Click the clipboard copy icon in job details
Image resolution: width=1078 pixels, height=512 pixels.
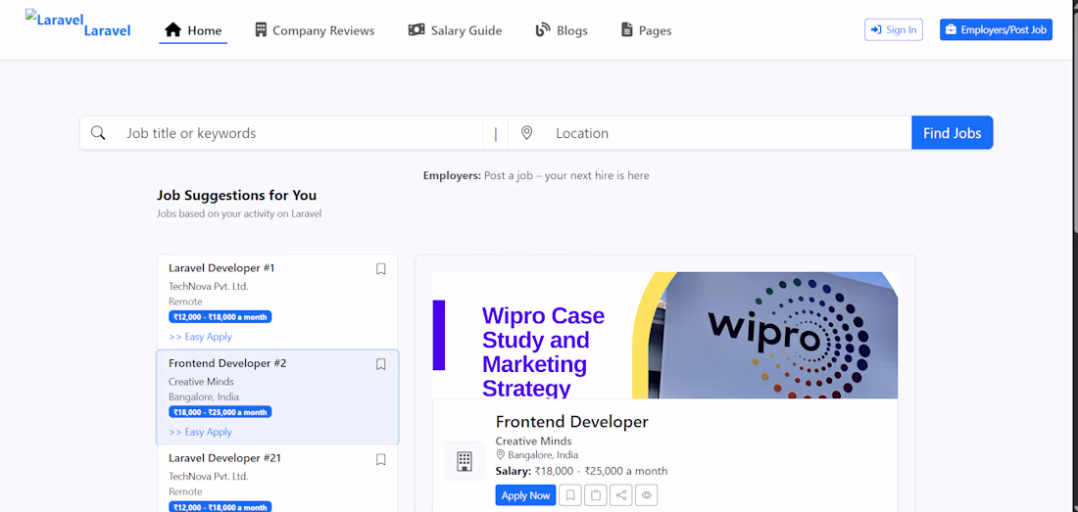(596, 494)
